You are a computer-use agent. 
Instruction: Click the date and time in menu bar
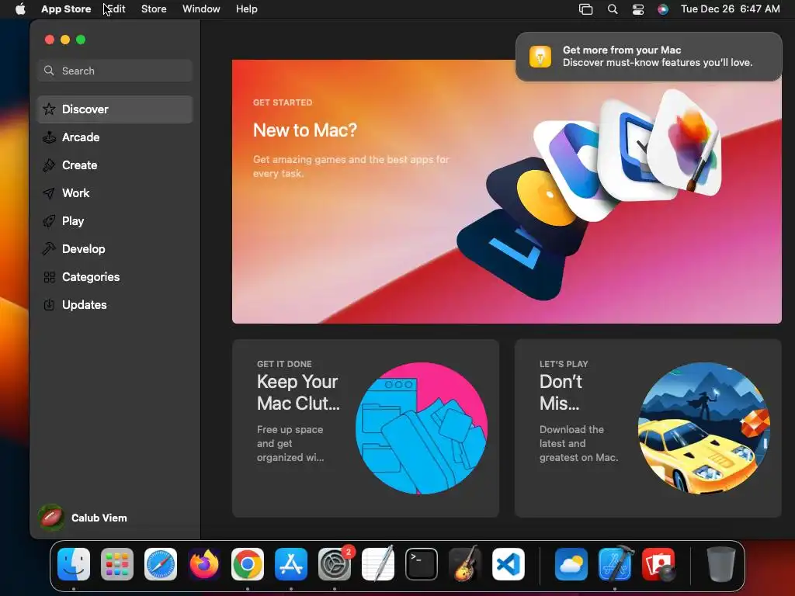(730, 9)
